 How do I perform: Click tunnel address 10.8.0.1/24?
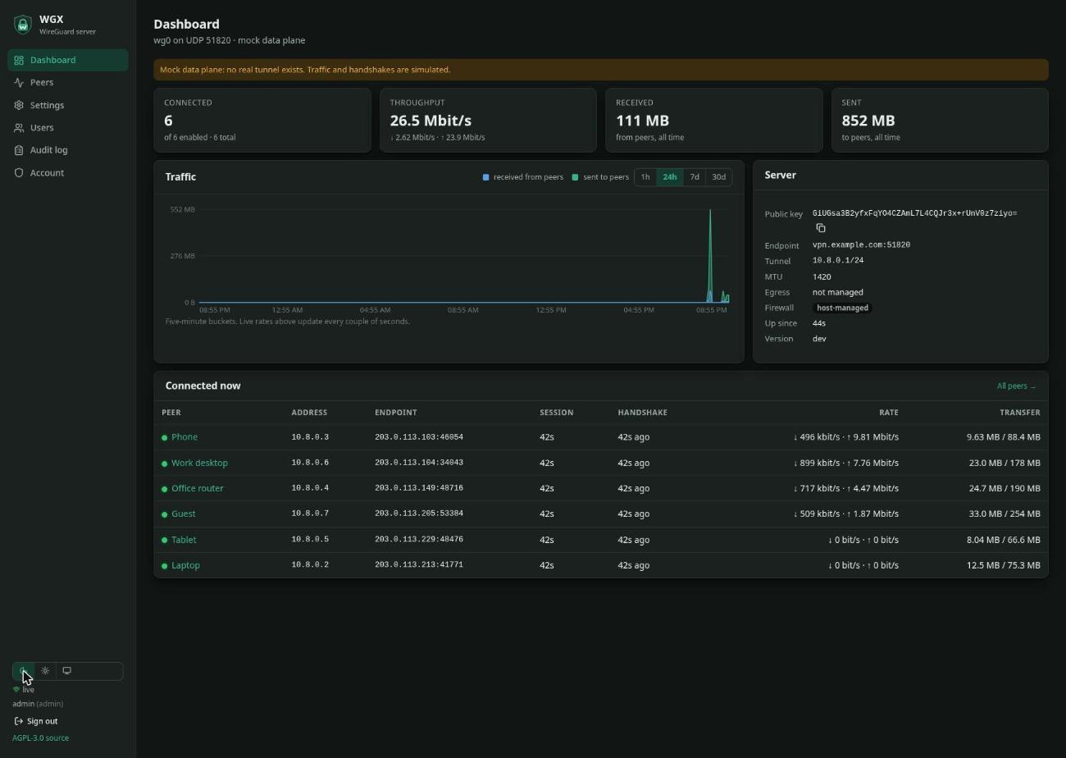tap(838, 260)
